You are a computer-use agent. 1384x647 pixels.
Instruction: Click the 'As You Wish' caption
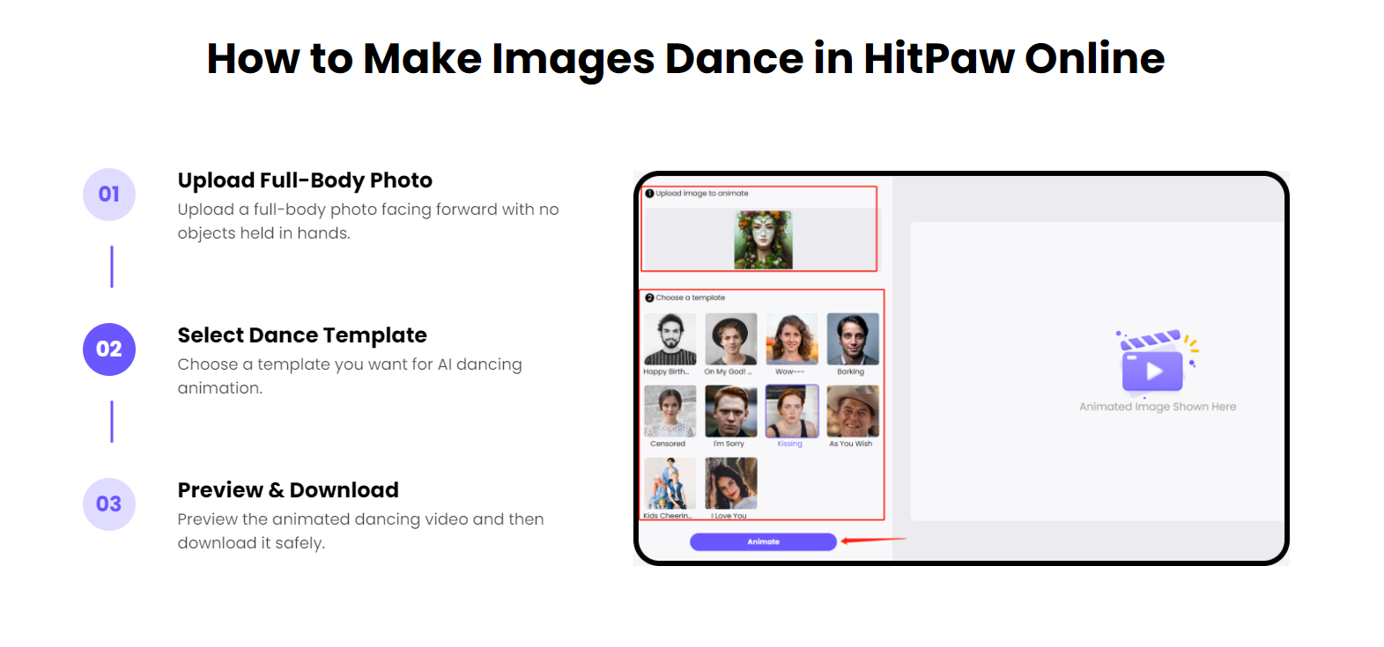point(851,444)
